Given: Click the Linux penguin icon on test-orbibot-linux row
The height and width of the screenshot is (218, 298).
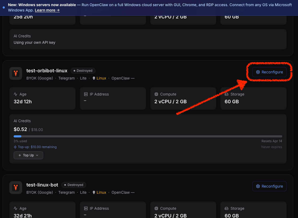Looking at the screenshot, I should click(x=93, y=78).
